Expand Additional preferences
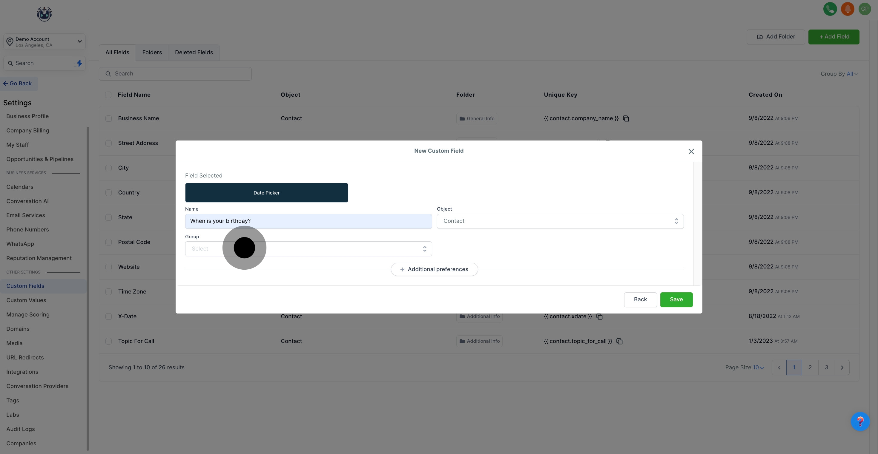Image resolution: width=878 pixels, height=454 pixels. (434, 269)
